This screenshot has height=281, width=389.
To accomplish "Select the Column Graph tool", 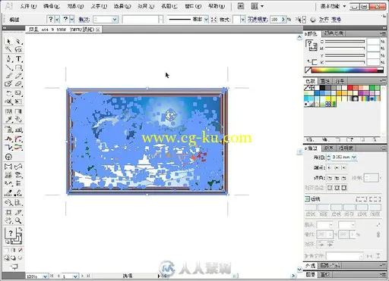I will point(18,130).
